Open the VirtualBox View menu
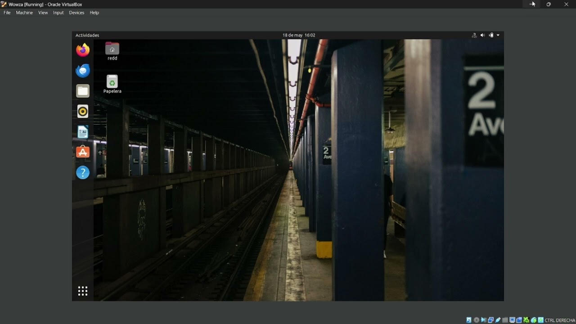This screenshot has height=324, width=576. [x=43, y=13]
